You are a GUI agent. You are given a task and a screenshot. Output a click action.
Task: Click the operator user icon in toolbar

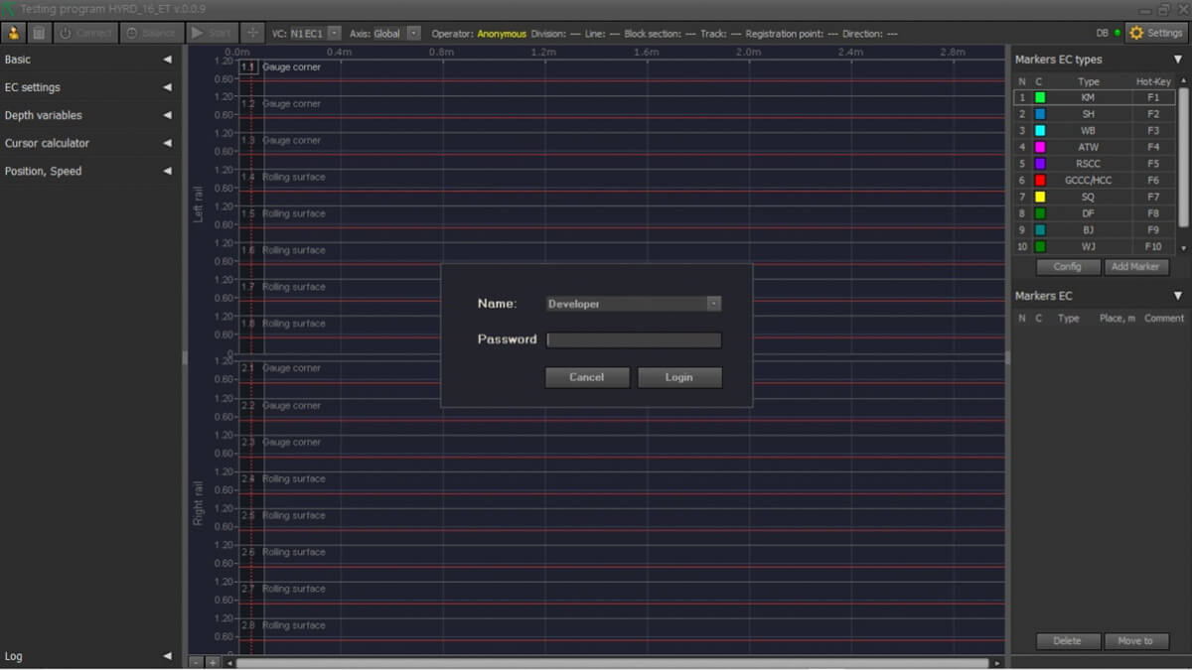(14, 33)
